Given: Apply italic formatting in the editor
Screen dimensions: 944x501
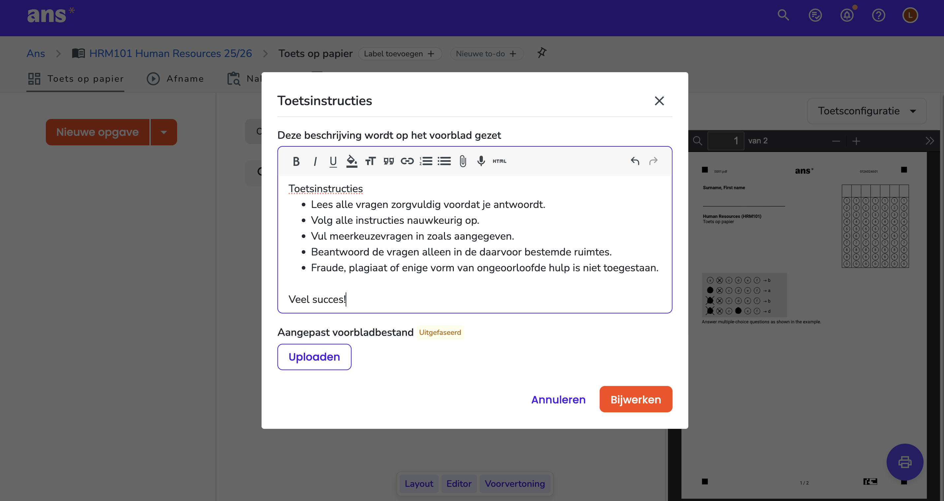Looking at the screenshot, I should click(x=315, y=161).
